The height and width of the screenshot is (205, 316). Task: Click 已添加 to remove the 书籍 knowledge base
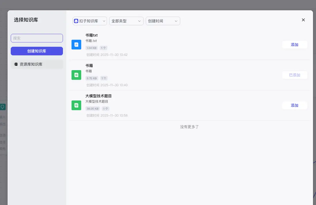click(294, 75)
